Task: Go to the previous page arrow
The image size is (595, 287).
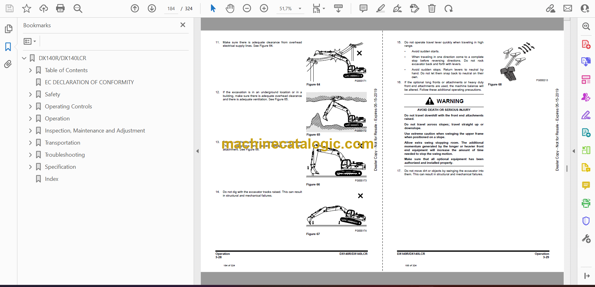Action: [135, 8]
